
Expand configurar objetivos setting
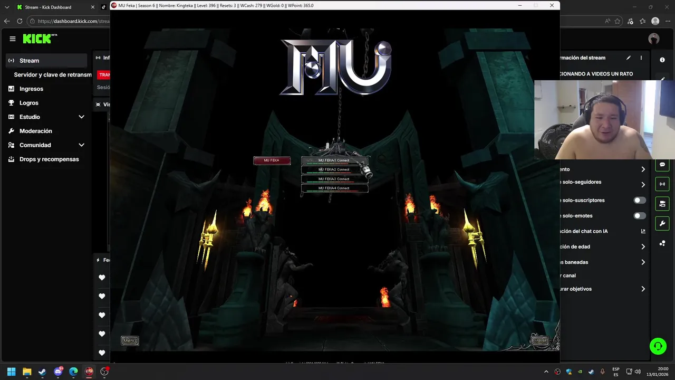(x=643, y=289)
